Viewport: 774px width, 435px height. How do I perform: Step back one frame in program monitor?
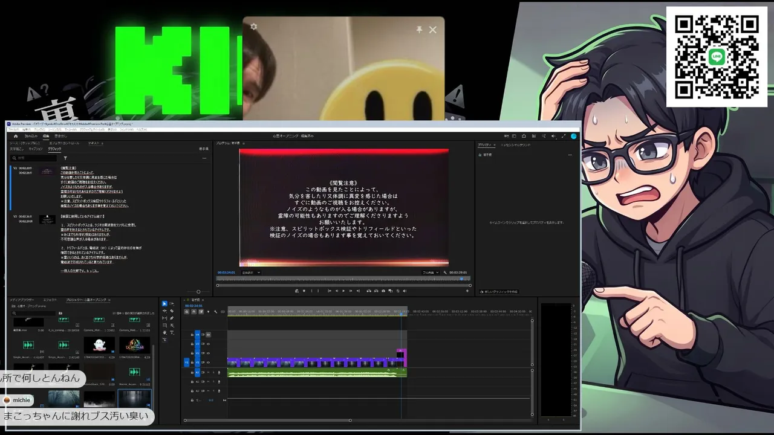[x=337, y=291]
